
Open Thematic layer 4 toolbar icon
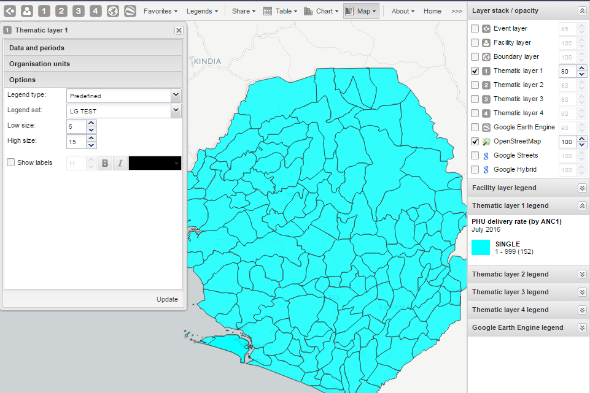coord(96,11)
